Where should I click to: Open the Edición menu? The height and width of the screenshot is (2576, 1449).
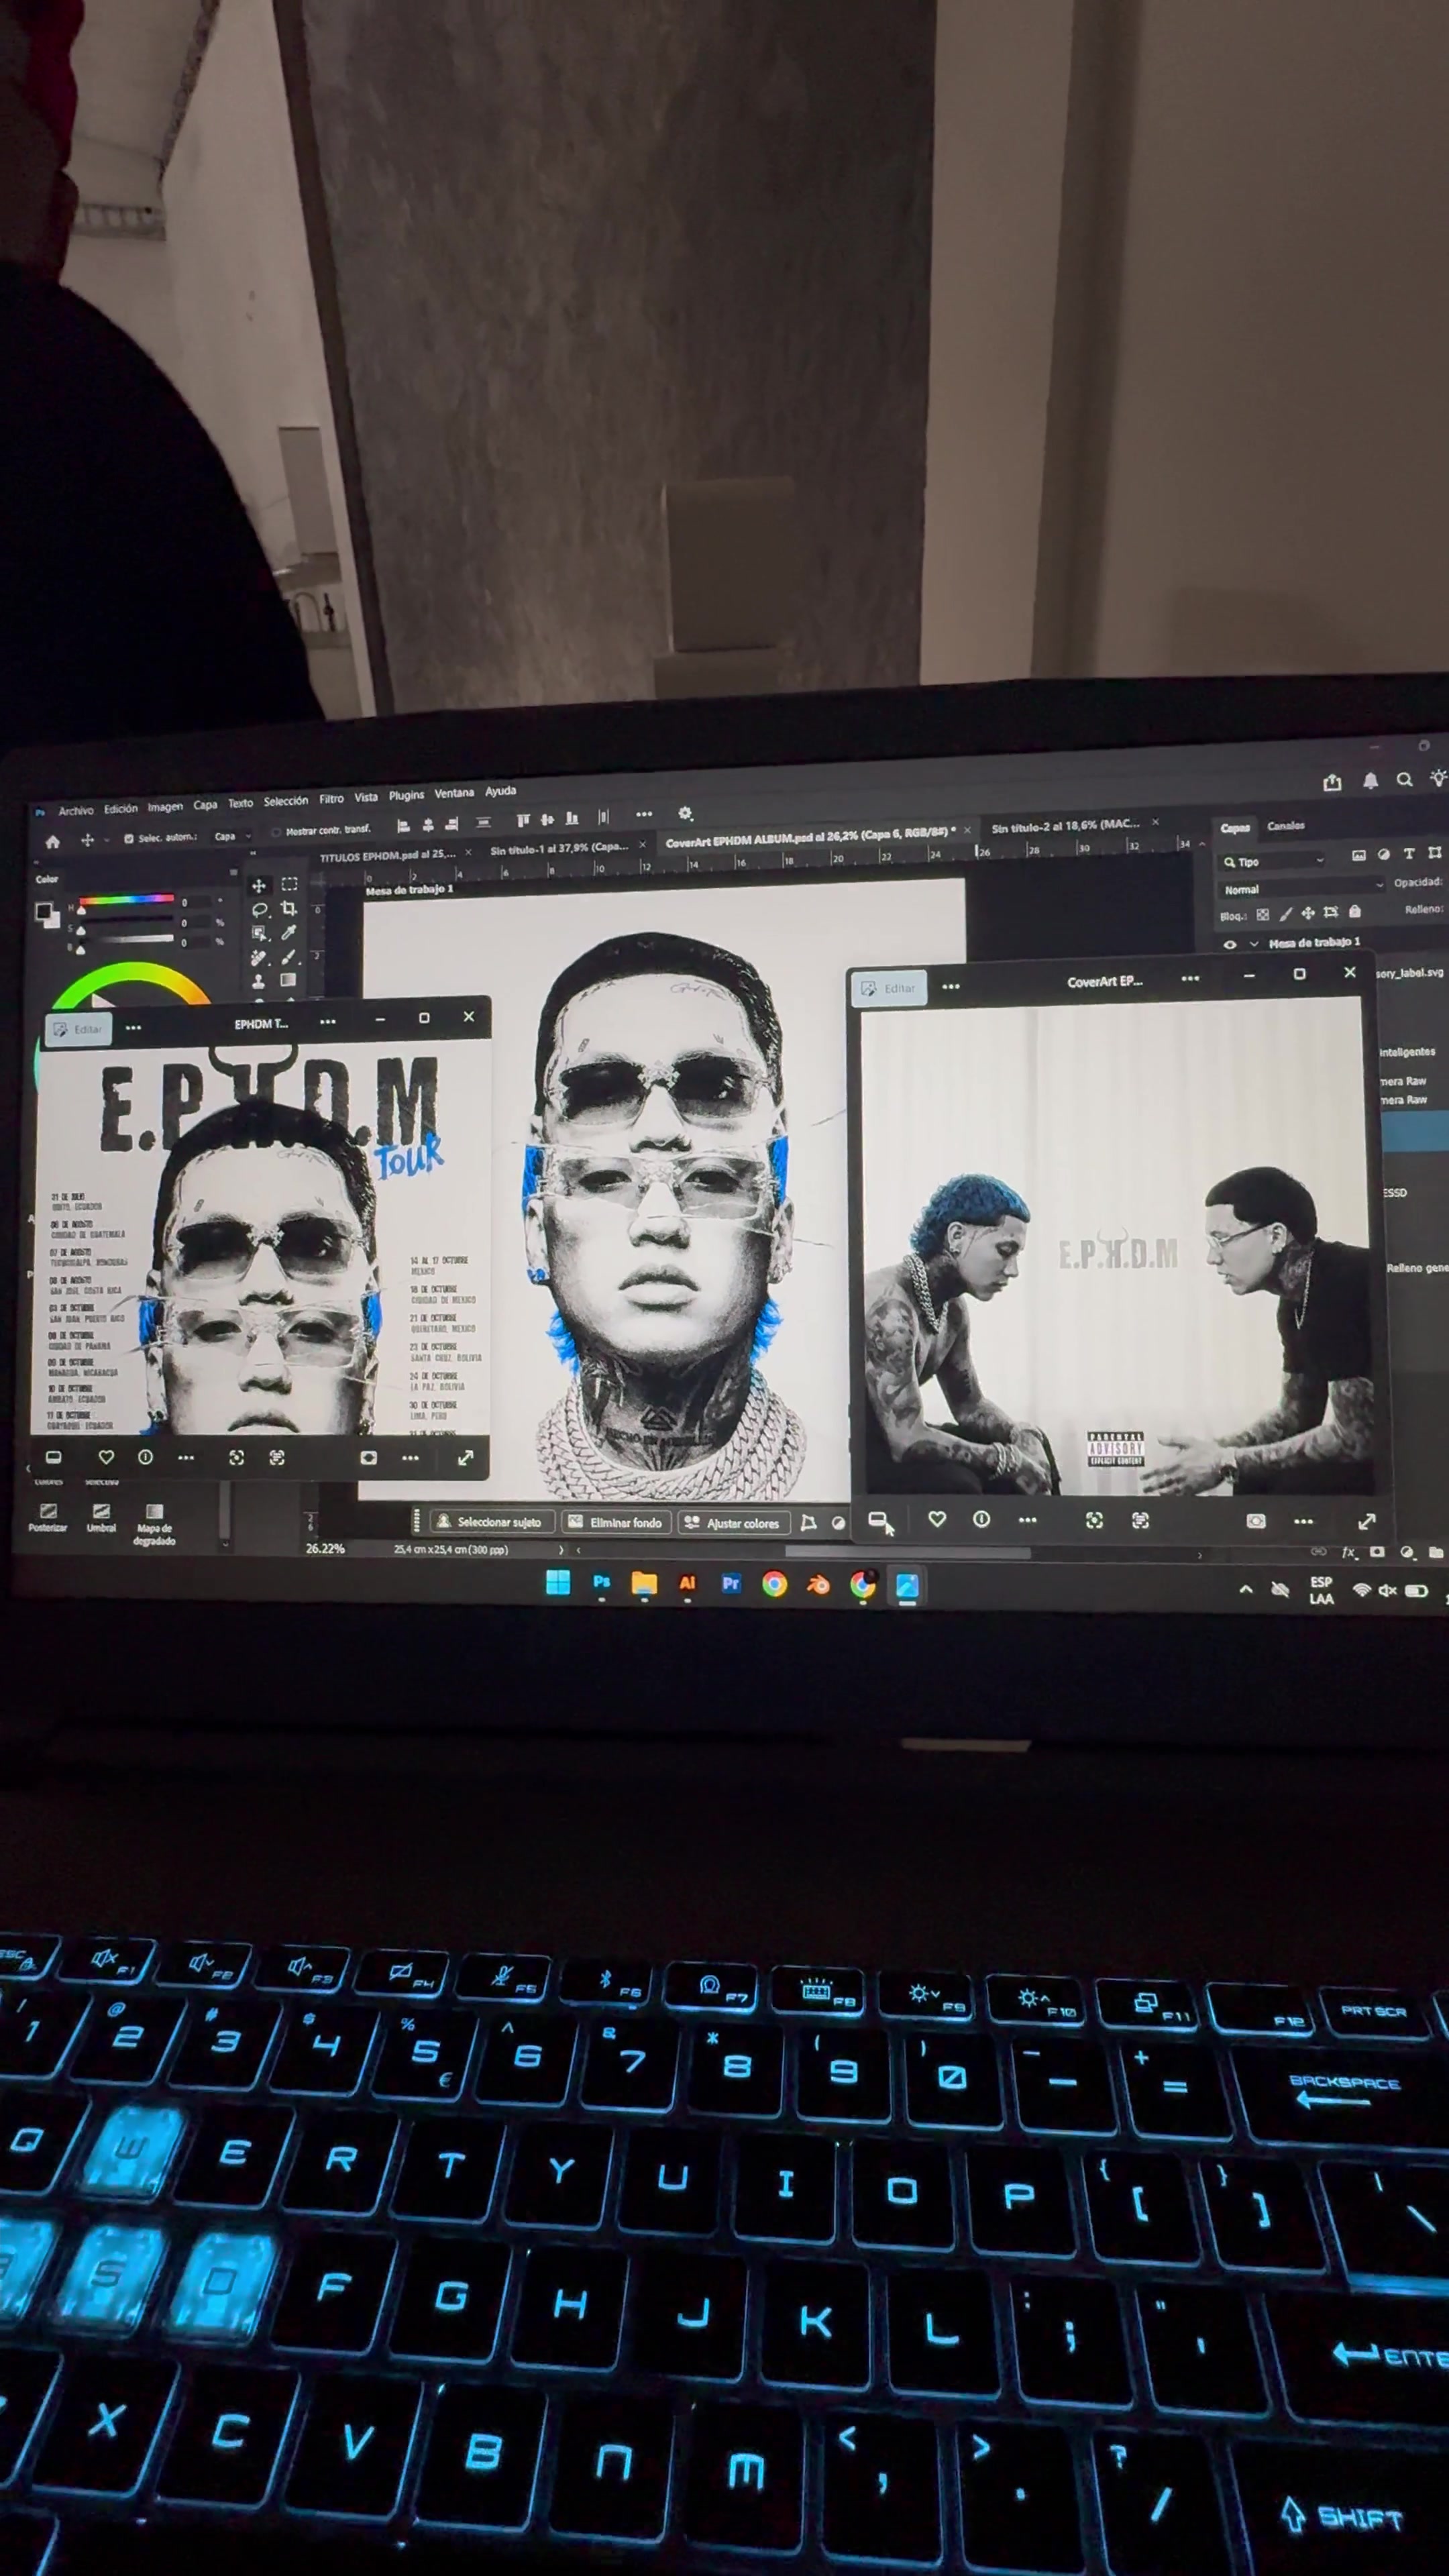pos(121,808)
